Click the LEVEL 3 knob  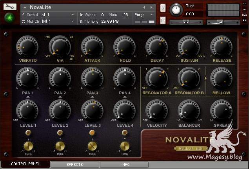[x=92, y=111]
